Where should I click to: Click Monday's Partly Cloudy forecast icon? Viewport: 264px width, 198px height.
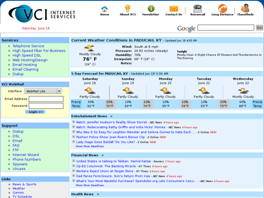(x=166, y=91)
